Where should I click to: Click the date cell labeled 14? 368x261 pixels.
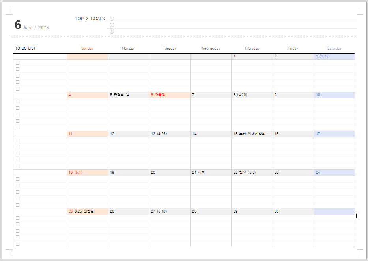pyautogui.click(x=211, y=134)
